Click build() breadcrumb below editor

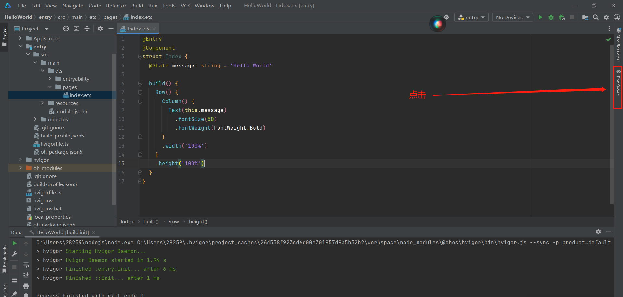tap(151, 222)
